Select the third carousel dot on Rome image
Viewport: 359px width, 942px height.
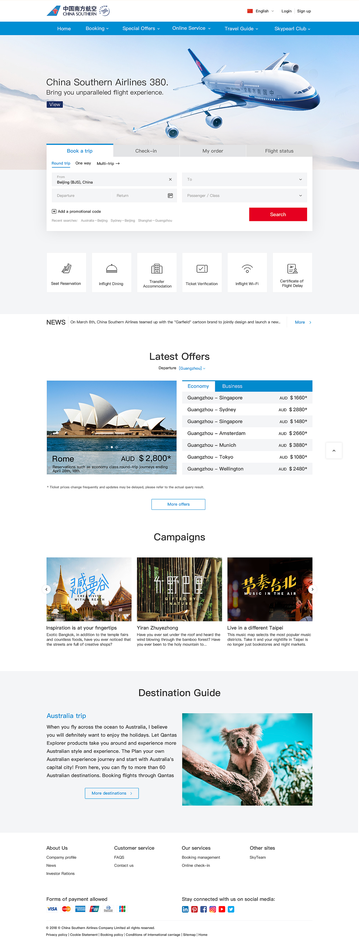point(116,447)
